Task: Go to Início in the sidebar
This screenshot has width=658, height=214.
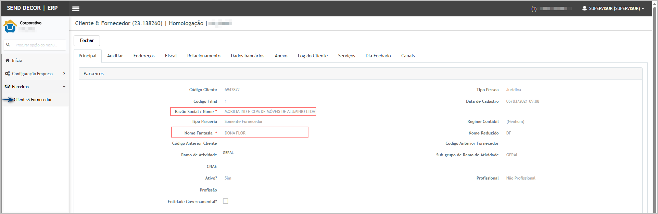Action: click(x=17, y=60)
